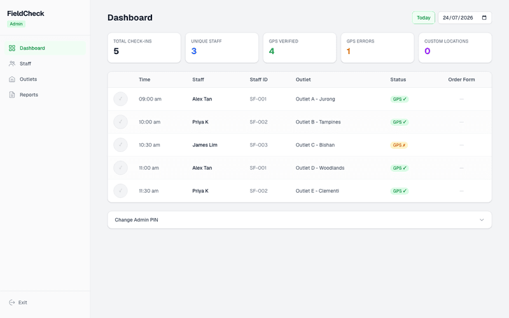Click Outlet D - Woodlands cell
The width and height of the screenshot is (509, 318).
tap(320, 168)
